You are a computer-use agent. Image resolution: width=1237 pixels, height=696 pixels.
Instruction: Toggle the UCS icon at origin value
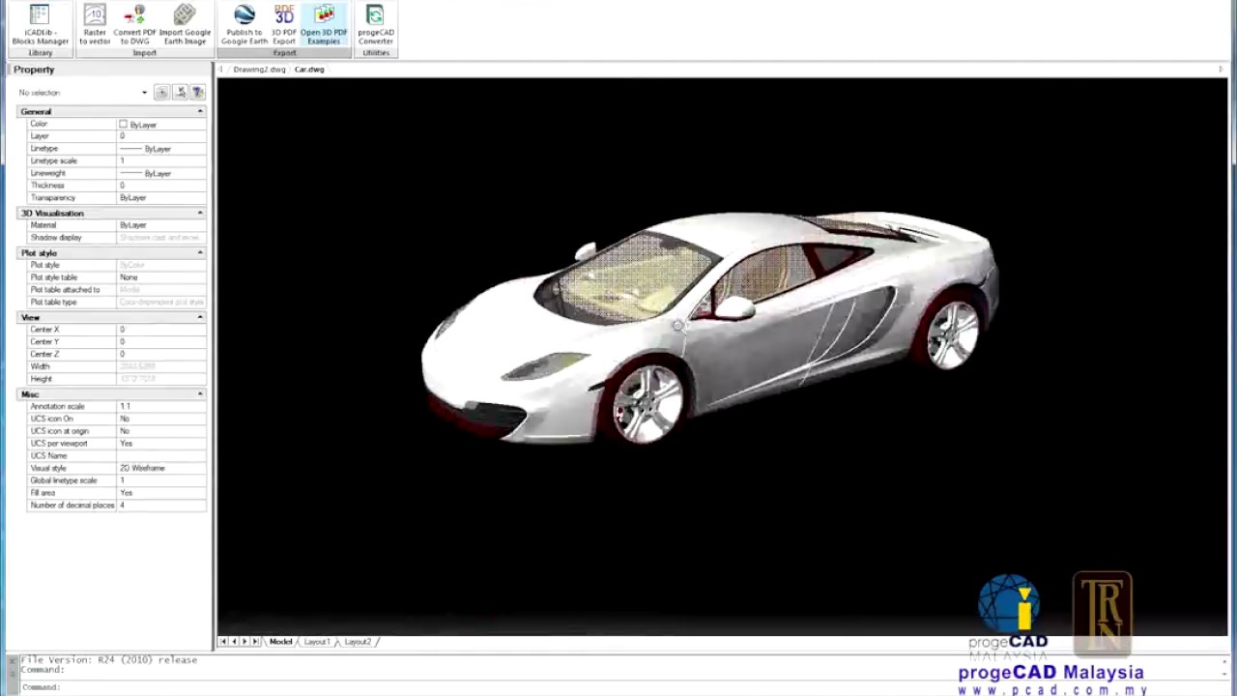[x=161, y=431]
